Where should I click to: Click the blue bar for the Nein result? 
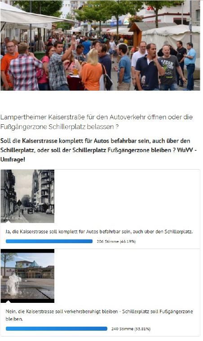57,328
